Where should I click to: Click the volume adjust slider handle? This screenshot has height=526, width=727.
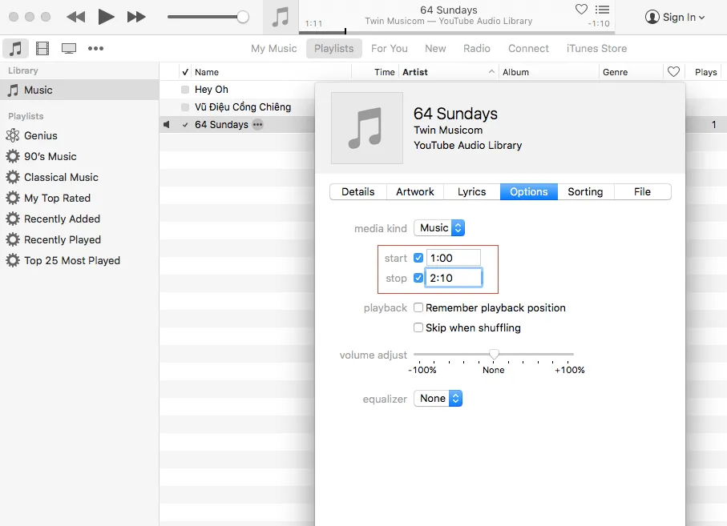tap(494, 354)
